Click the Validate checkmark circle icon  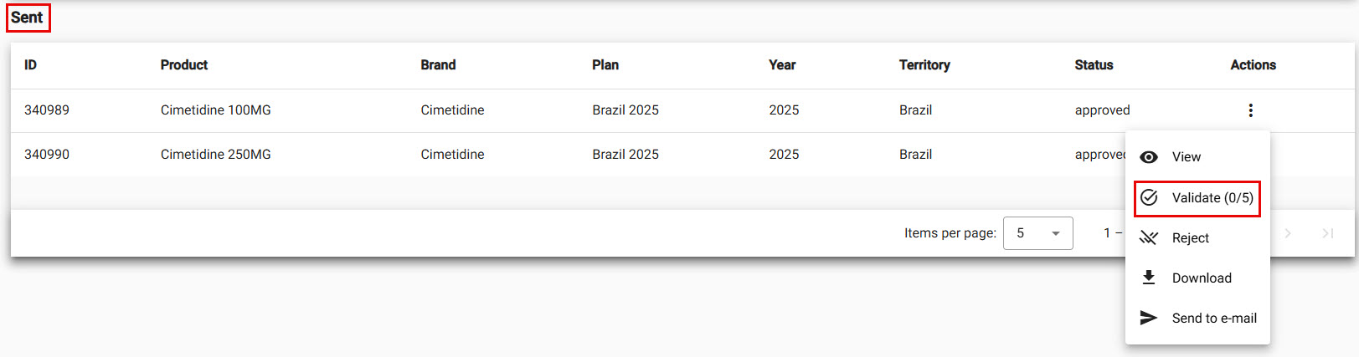pyautogui.click(x=1149, y=197)
